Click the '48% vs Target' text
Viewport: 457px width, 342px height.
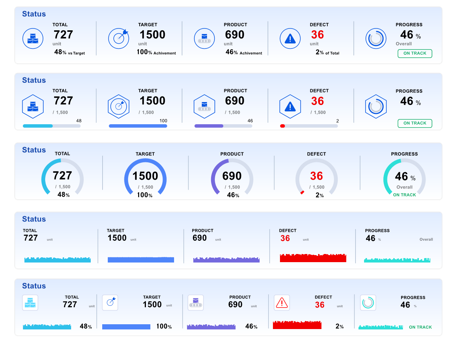pos(70,53)
